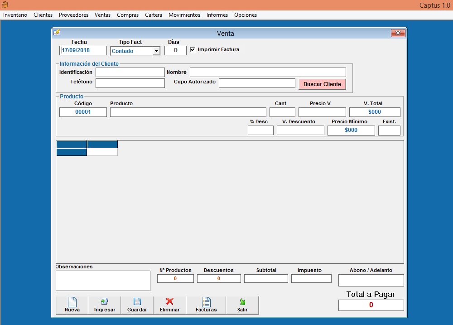Close the Venta window
453x325 pixels.
[x=398, y=33]
